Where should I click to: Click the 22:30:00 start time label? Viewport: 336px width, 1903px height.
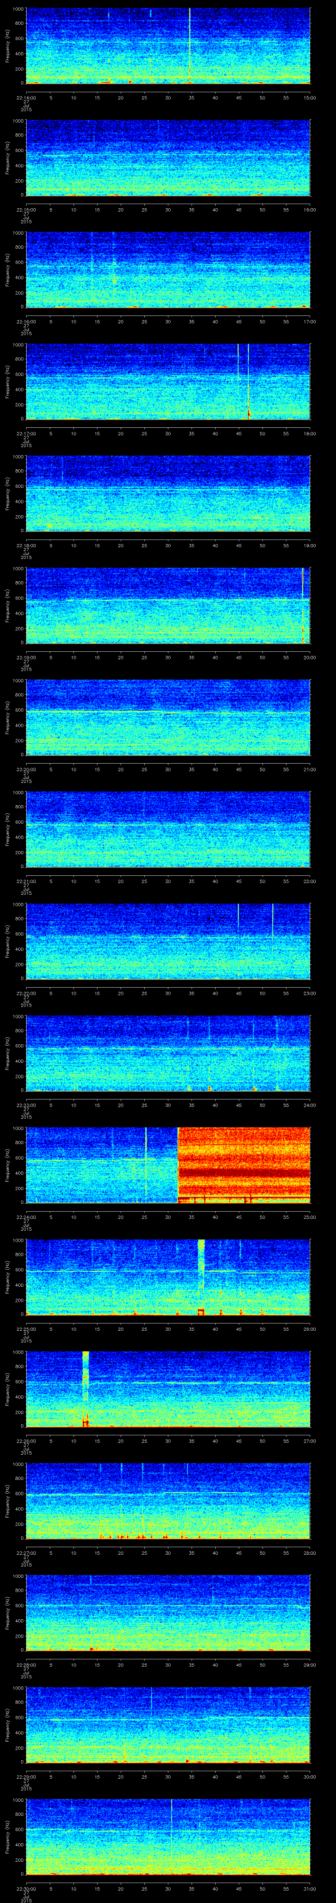(26, 1888)
